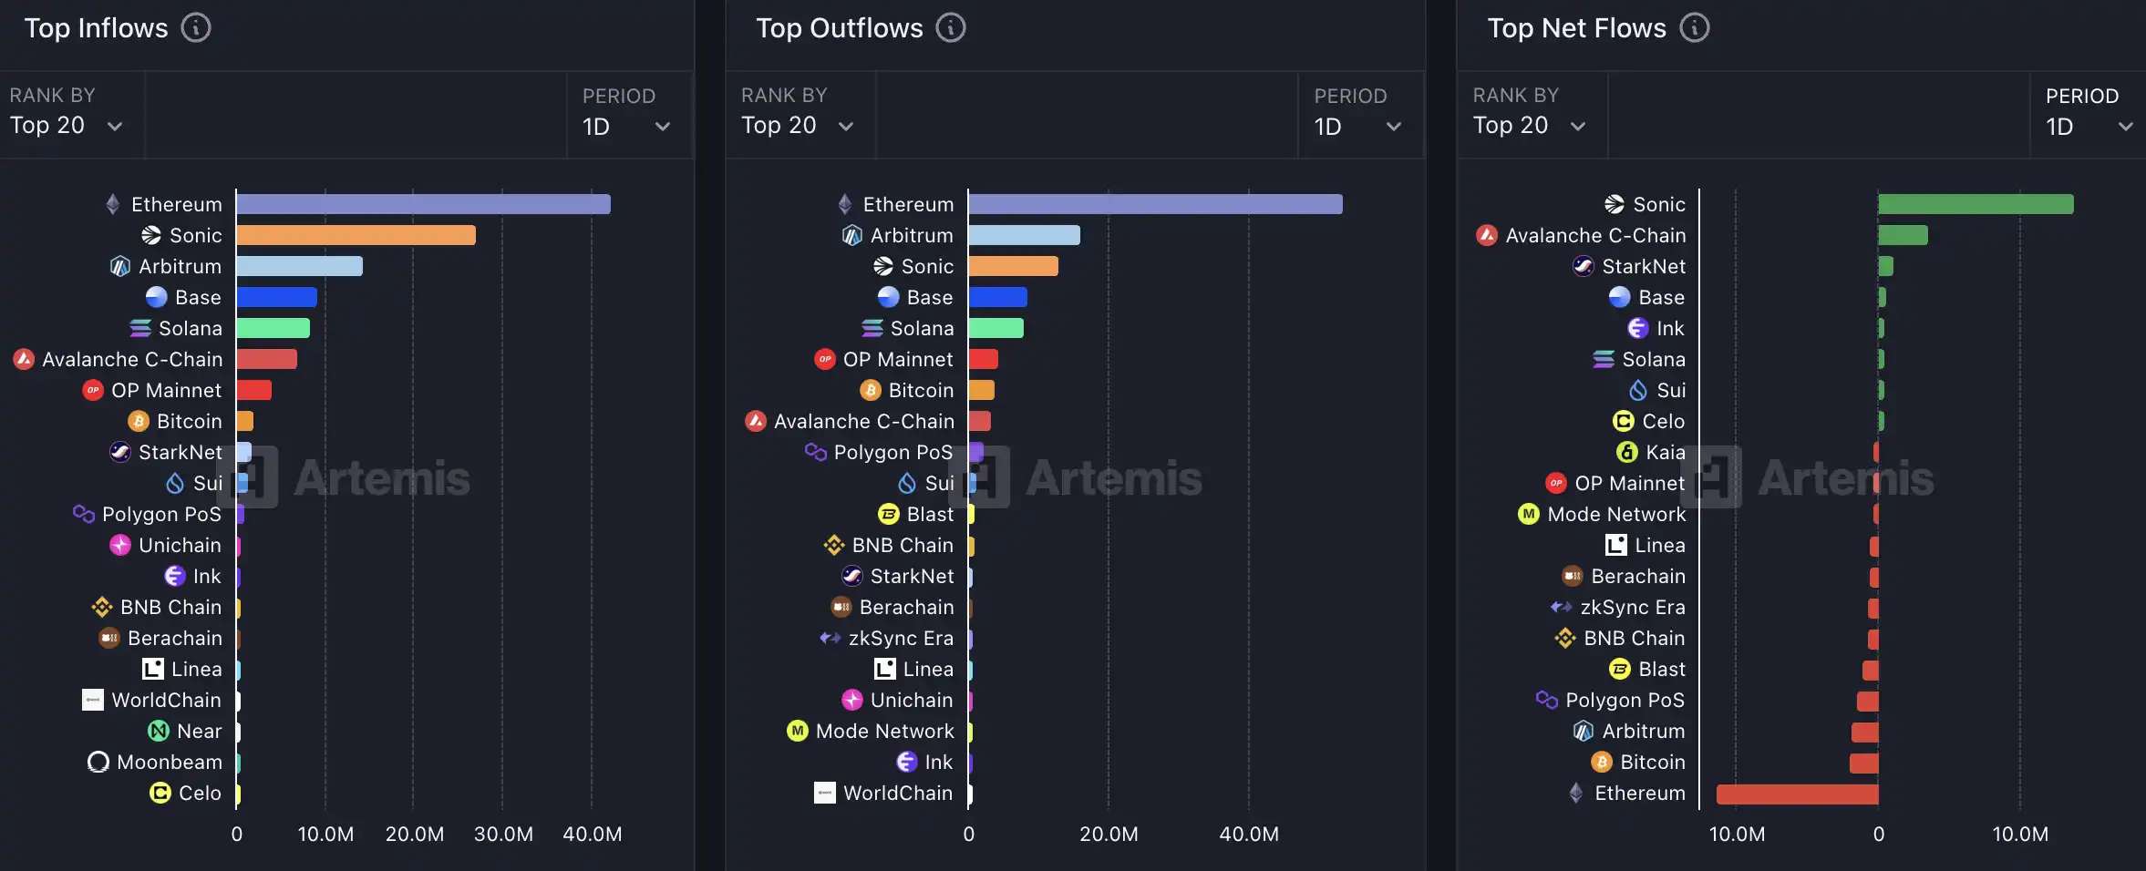The width and height of the screenshot is (2146, 871).
Task: Click the info icon next to Top Outflows
Action: pyautogui.click(x=951, y=28)
